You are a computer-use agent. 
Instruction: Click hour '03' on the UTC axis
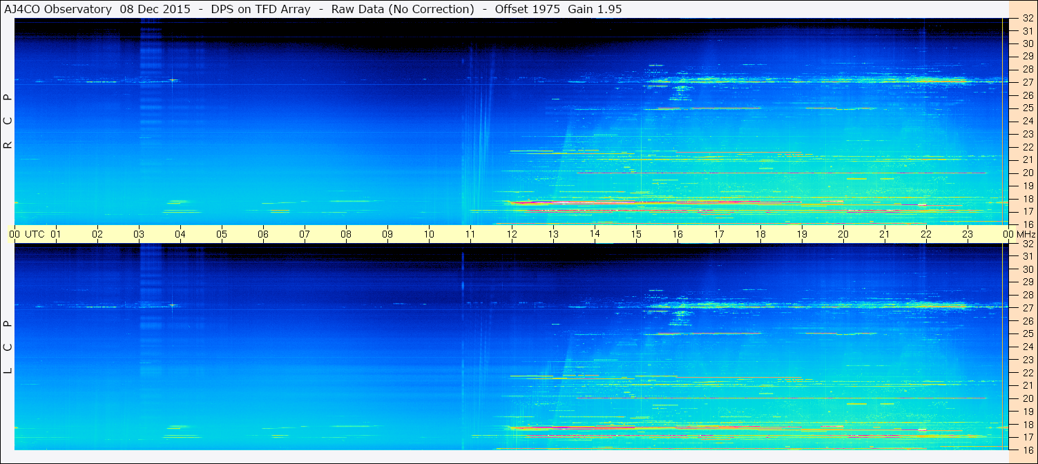(139, 235)
